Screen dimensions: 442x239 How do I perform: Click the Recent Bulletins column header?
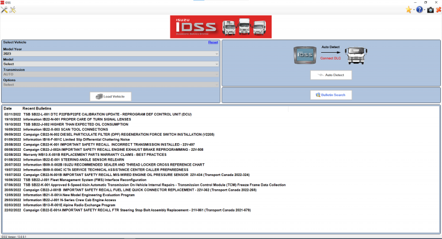point(37,108)
